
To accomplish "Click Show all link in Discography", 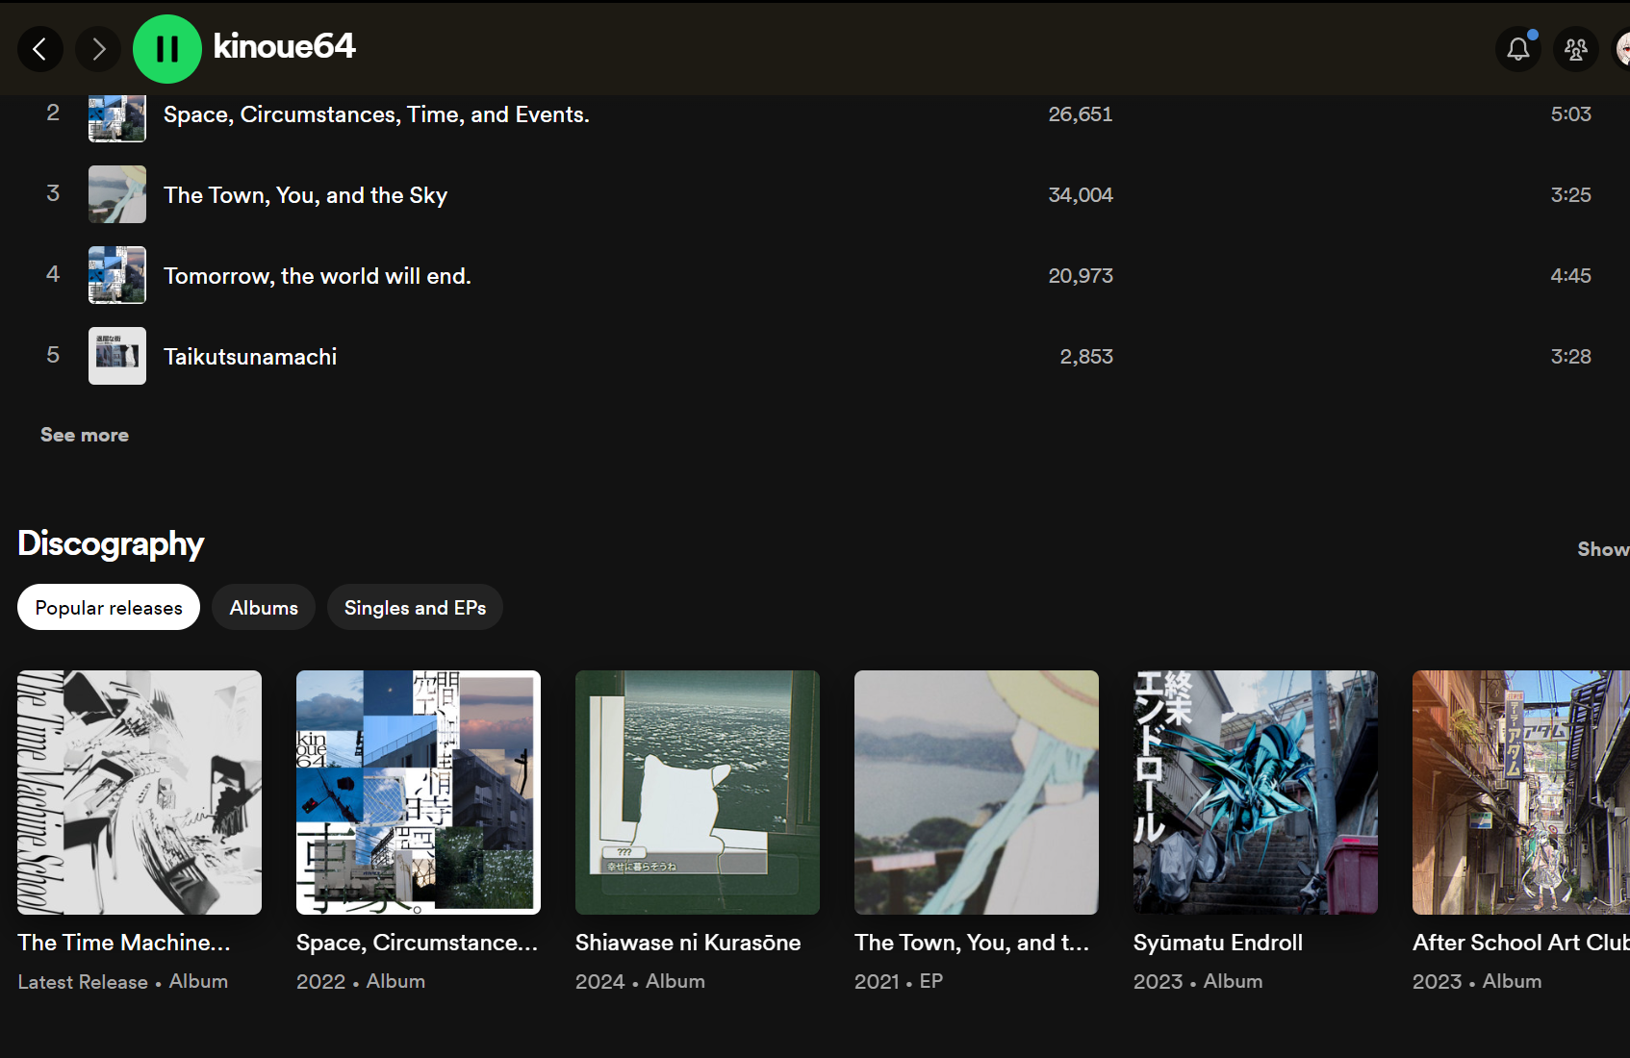I will [1602, 549].
